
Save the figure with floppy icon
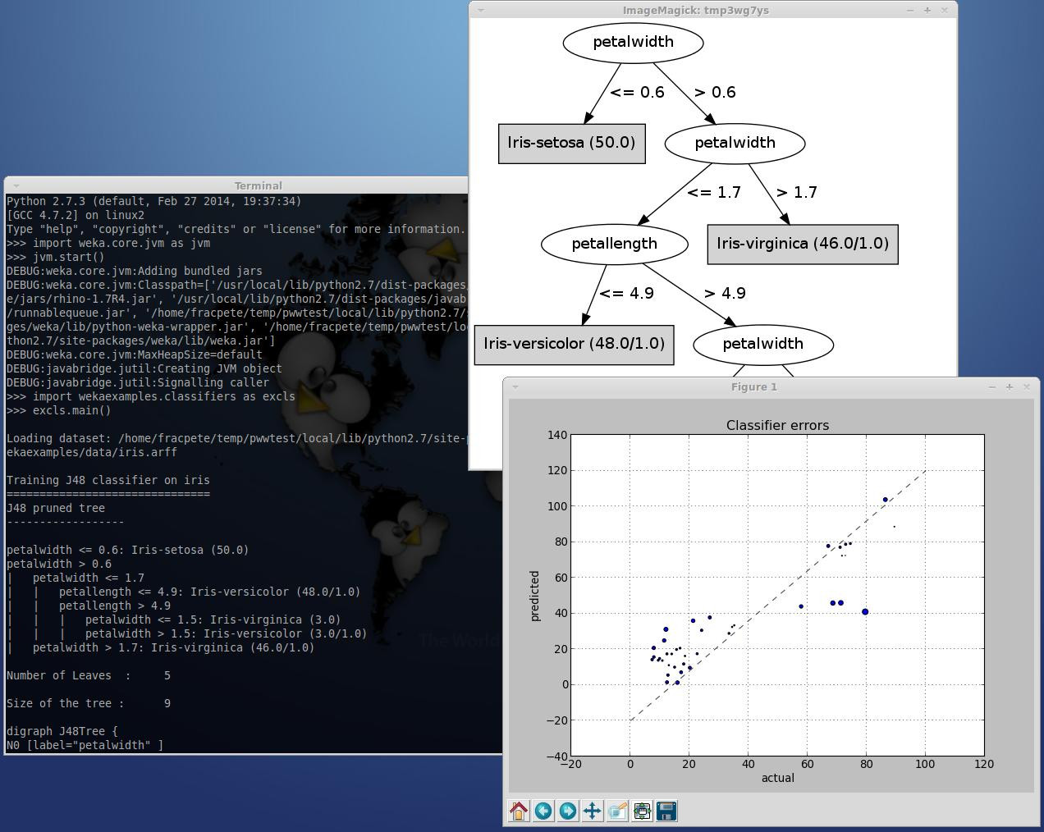click(666, 811)
